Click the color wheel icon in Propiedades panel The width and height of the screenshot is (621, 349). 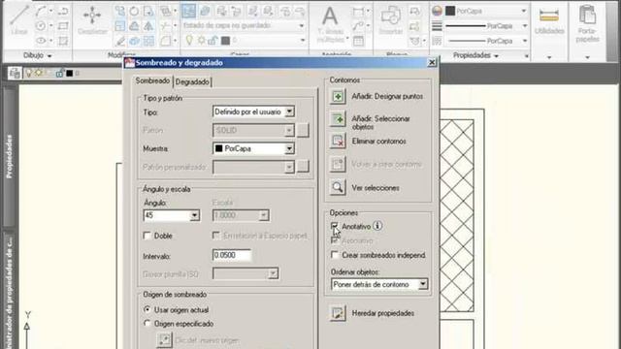pos(437,11)
